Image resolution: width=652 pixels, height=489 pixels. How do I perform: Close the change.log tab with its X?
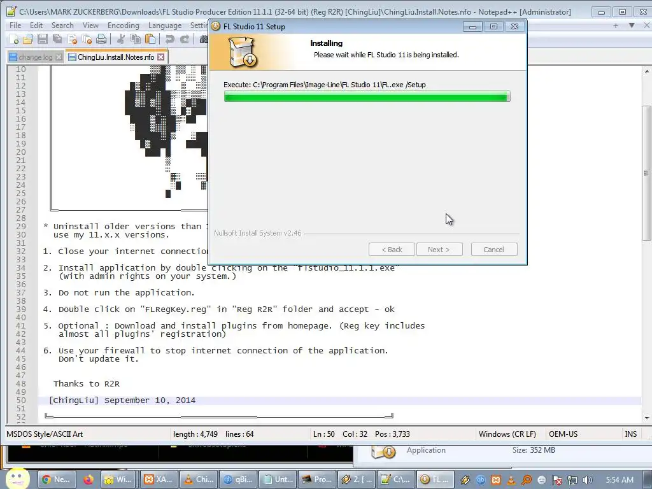tap(59, 57)
